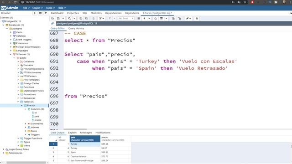292x164 pixels.
Task: Expand the Casts tree node
Action: point(10,32)
